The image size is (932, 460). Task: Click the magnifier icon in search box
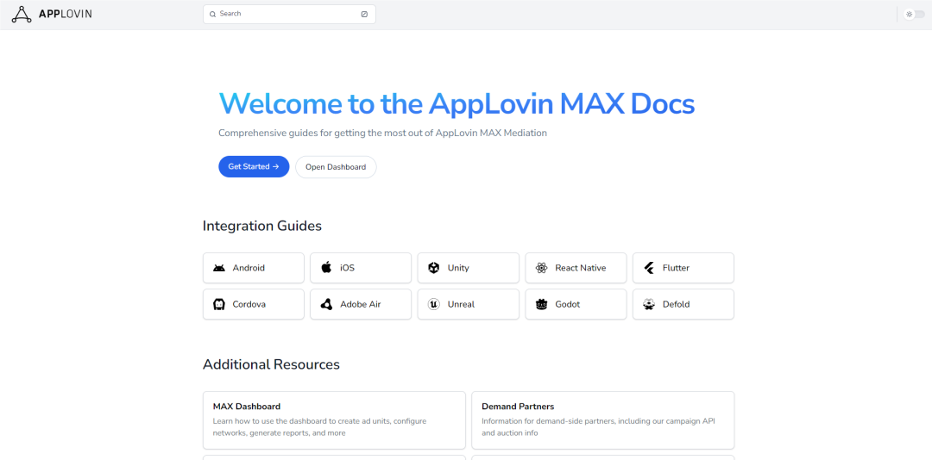click(x=213, y=14)
